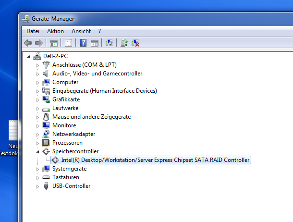Open the ? help menu
Image resolution: width=293 pixels, height=222 pixels.
[x=99, y=31]
